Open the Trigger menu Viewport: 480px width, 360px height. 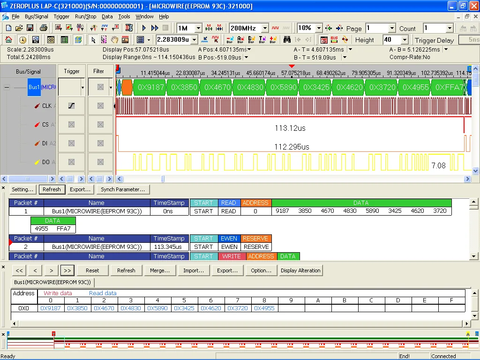pyautogui.click(x=61, y=16)
